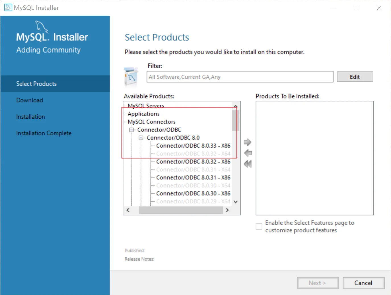Screen dimensions: 391x295
Task: Click the horizontal scrollbar thumb
Action: pyautogui.click(x=181, y=210)
